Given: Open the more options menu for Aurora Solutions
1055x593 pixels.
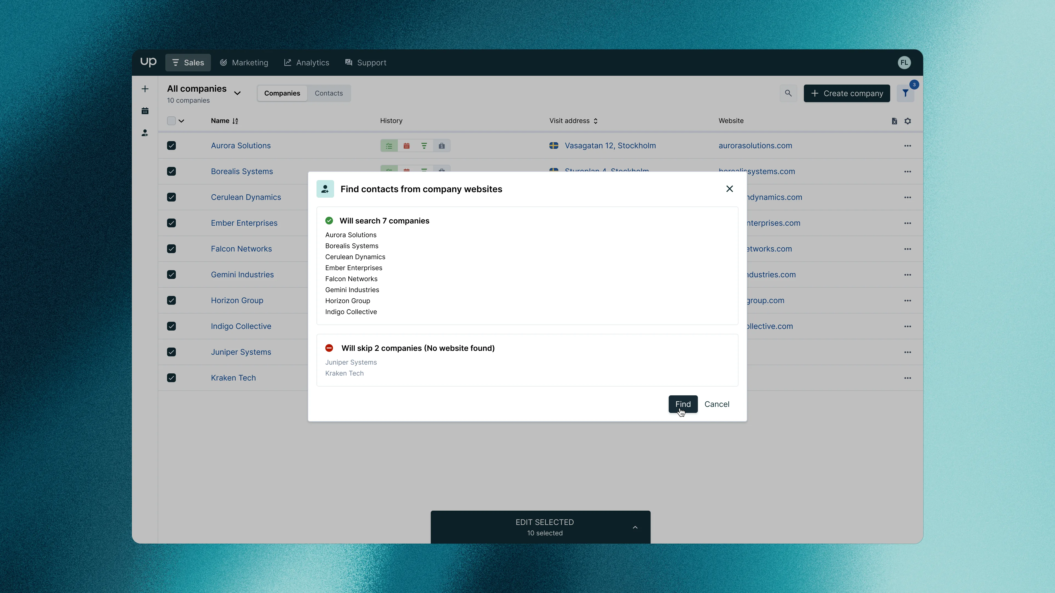Looking at the screenshot, I should pos(907,146).
